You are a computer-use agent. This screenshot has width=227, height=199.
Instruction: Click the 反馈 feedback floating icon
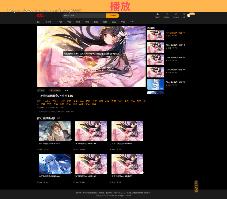[x=196, y=184]
